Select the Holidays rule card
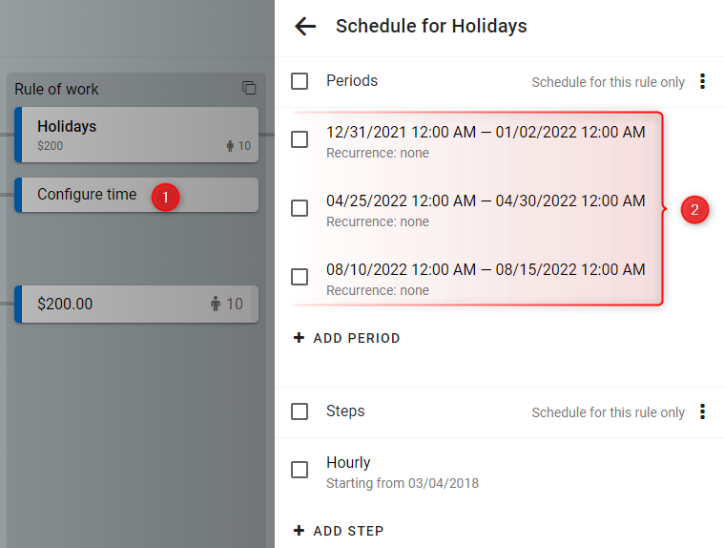724x548 pixels. [136, 135]
